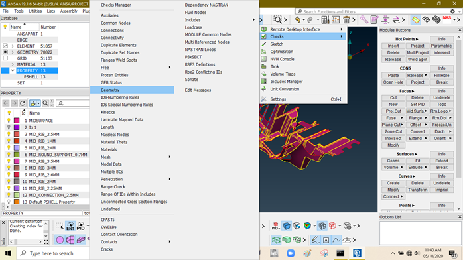Click the notepad edit icon
This screenshot has height=260, width=463.
pyautogui.click(x=374, y=20)
